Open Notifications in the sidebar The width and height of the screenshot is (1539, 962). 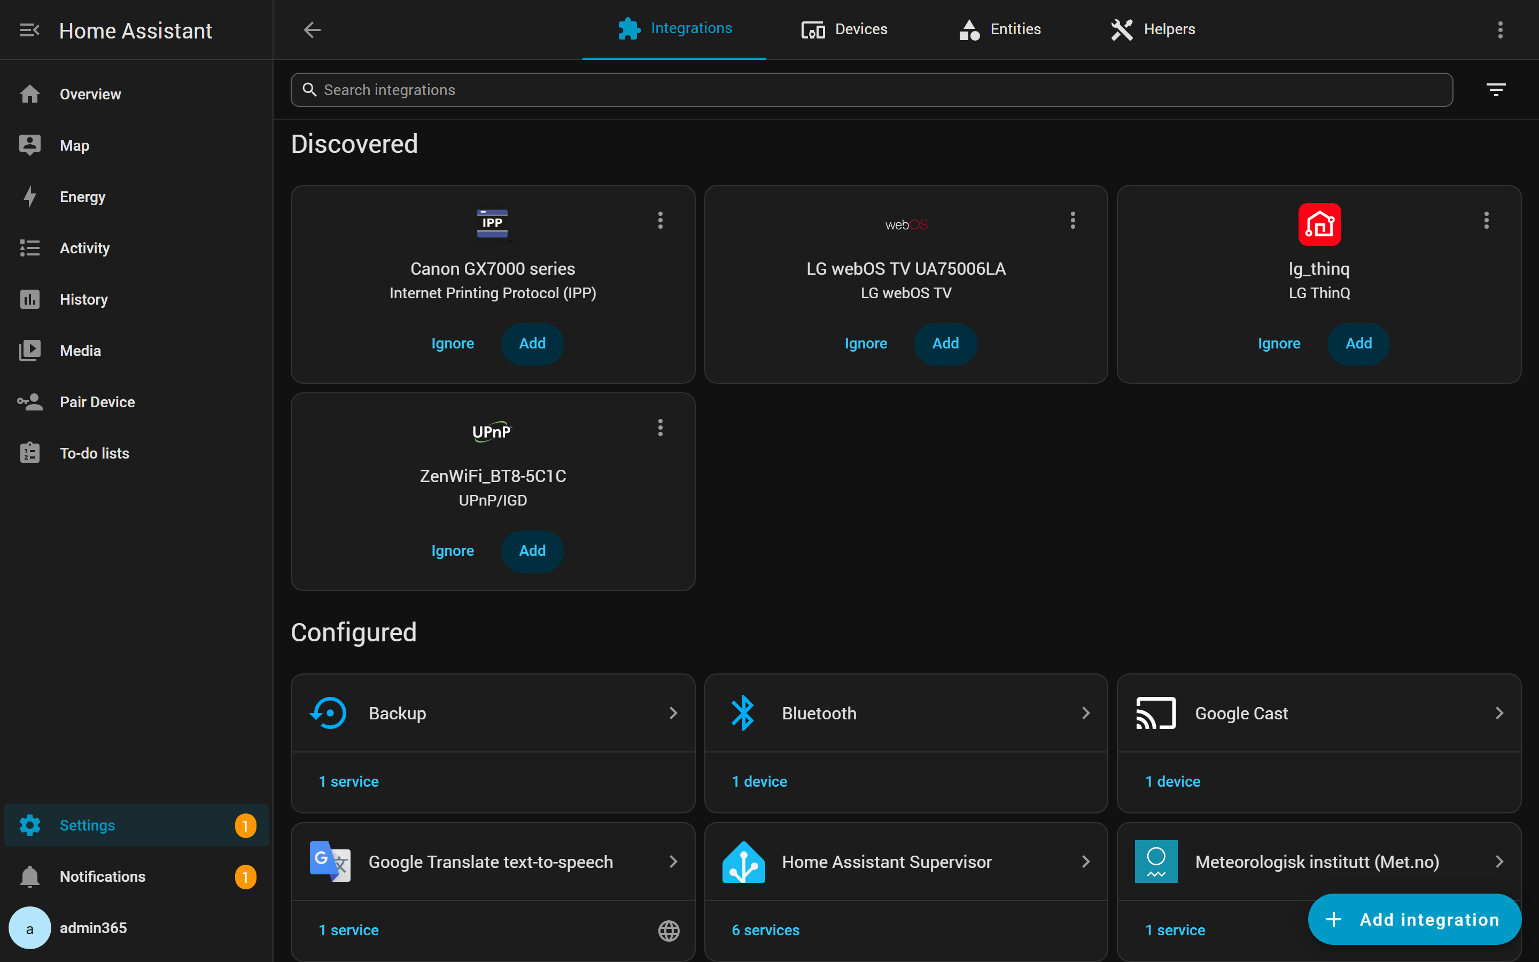(136, 876)
